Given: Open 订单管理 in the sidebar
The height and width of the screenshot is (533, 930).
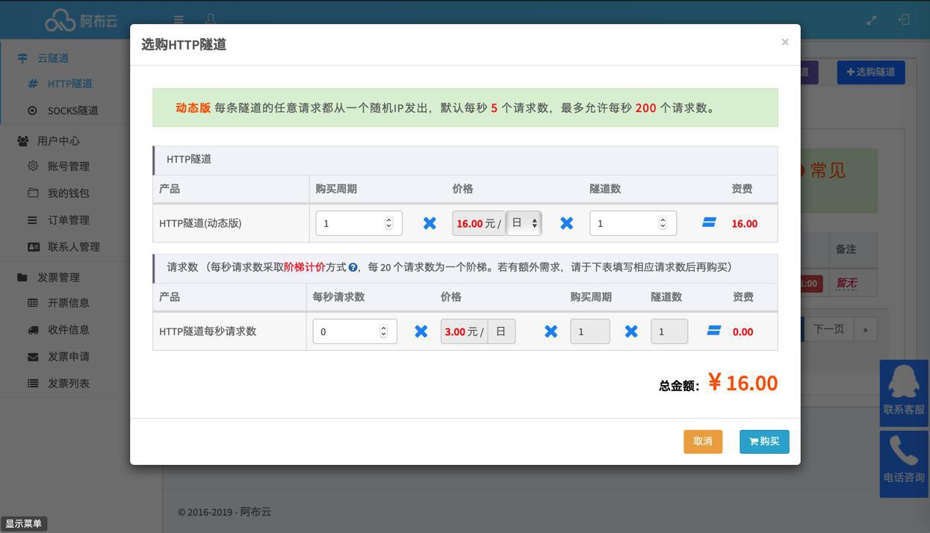Looking at the screenshot, I should [x=69, y=219].
